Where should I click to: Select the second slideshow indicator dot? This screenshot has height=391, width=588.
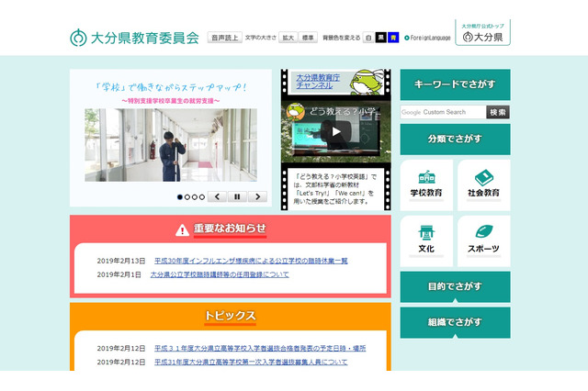coord(187,197)
